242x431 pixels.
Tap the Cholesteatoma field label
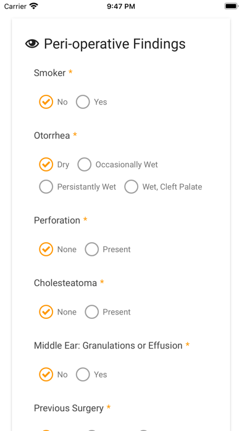tap(65, 283)
